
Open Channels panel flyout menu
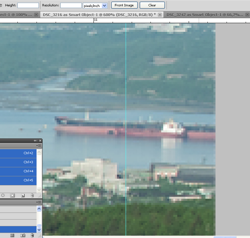click(39, 146)
